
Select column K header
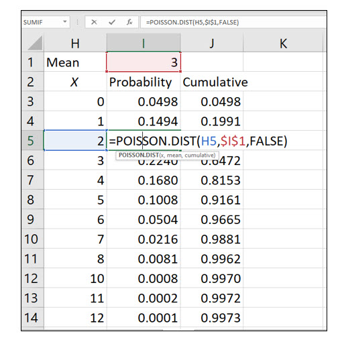[283, 43]
